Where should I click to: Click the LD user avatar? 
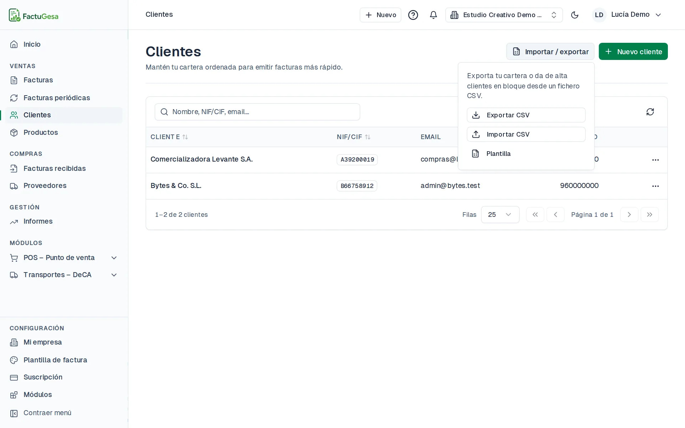[x=599, y=15]
